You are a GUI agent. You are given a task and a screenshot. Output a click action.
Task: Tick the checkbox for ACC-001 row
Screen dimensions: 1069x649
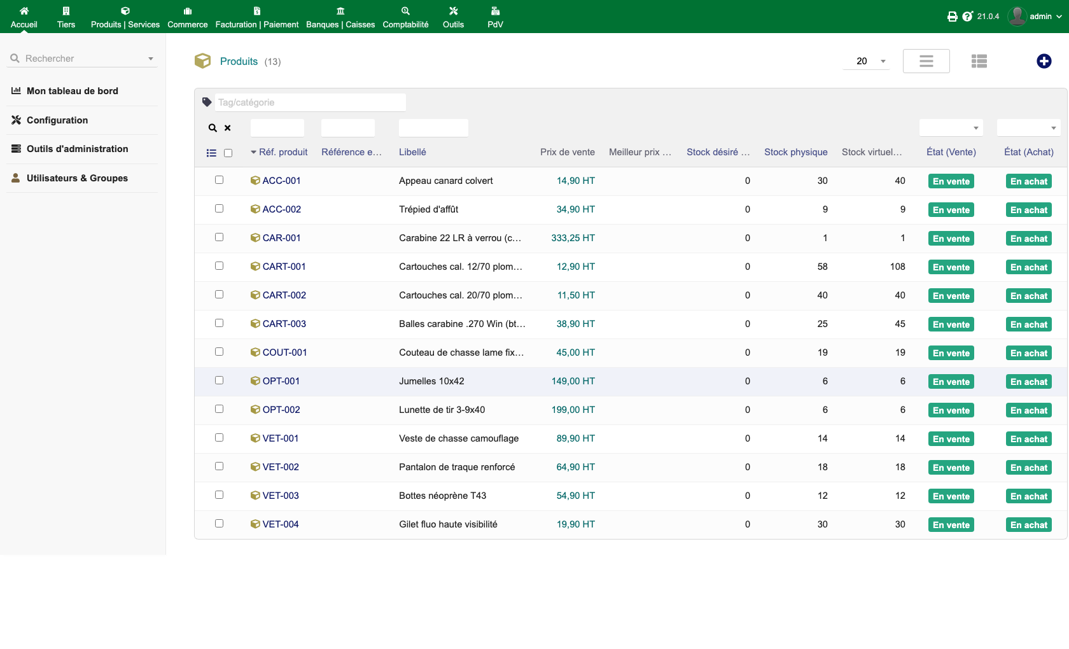[x=219, y=180]
